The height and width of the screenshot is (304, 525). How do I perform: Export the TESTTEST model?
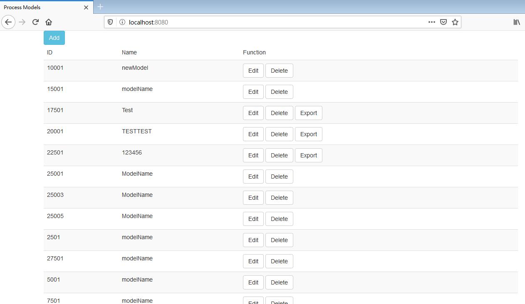309,134
